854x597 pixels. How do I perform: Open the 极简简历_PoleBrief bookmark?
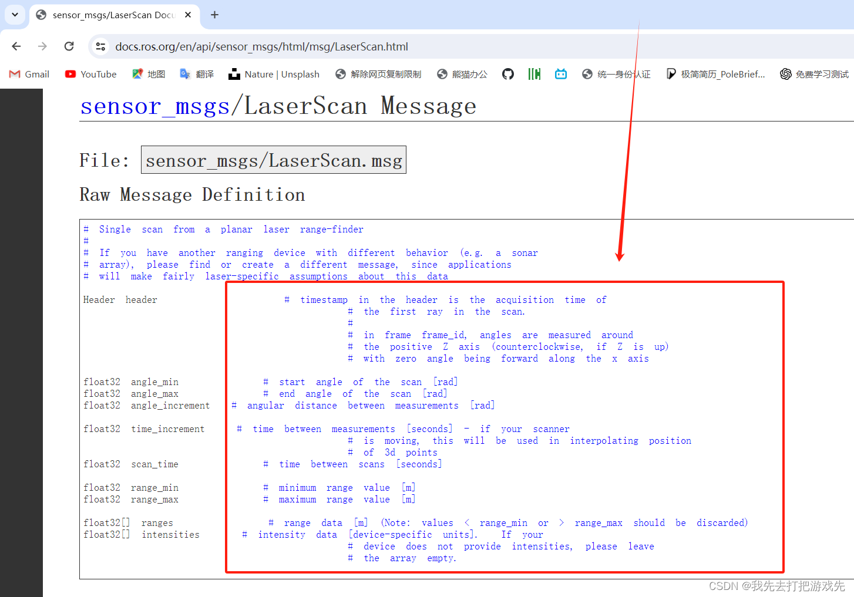[x=715, y=74]
